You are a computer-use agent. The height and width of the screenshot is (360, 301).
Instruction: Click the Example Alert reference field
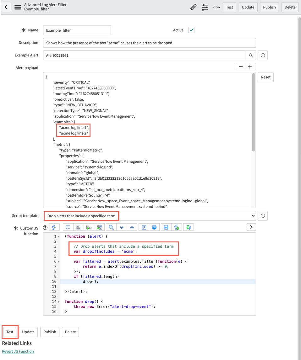tap(144, 55)
